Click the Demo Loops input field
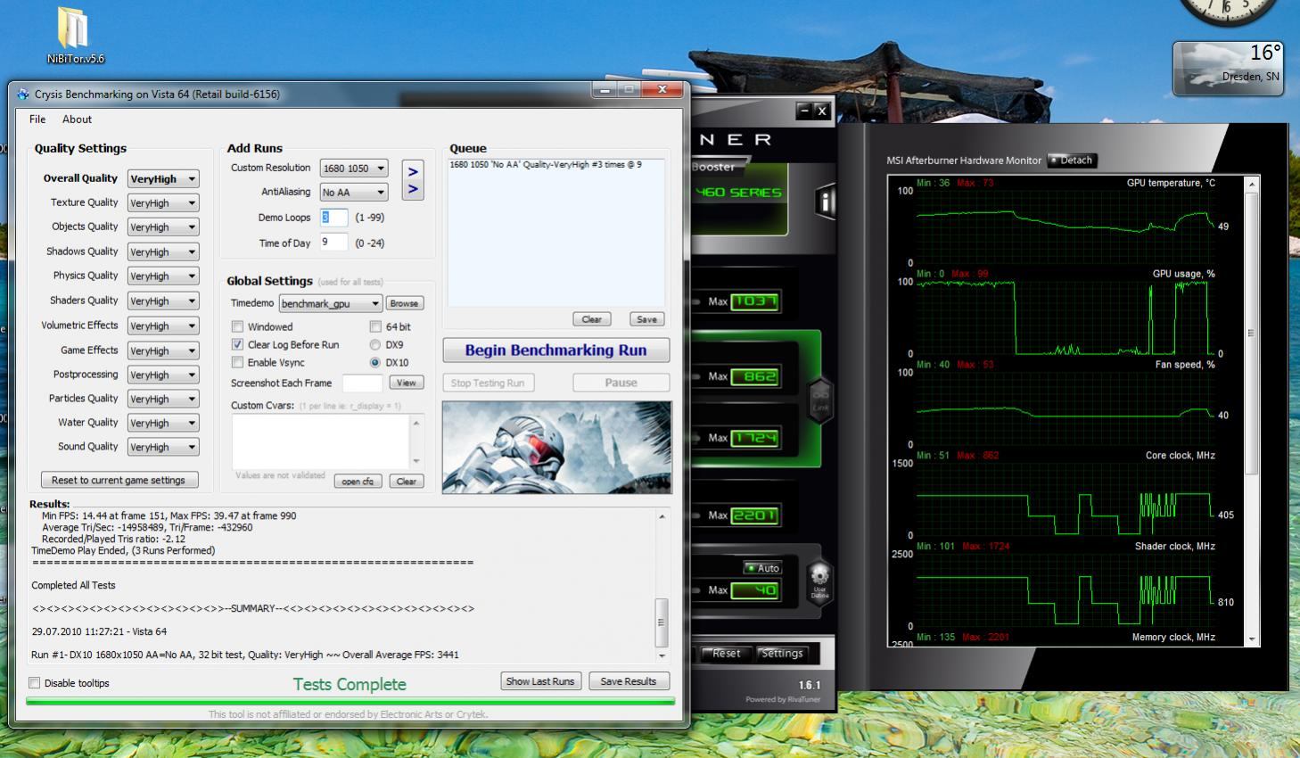The width and height of the screenshot is (1300, 758). coord(333,218)
